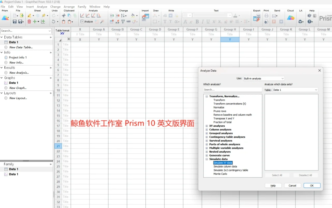Click the analysis Search field in dialog
The image size is (332, 208).
pyautogui.click(x=233, y=90)
